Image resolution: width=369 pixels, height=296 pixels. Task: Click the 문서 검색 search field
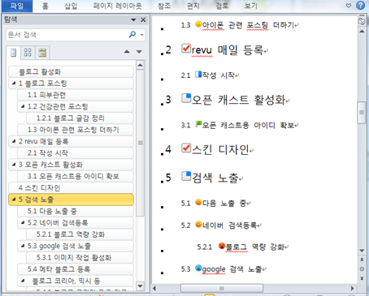coord(67,35)
